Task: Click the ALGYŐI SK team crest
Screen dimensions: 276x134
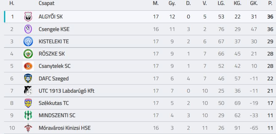Action: [28, 17]
